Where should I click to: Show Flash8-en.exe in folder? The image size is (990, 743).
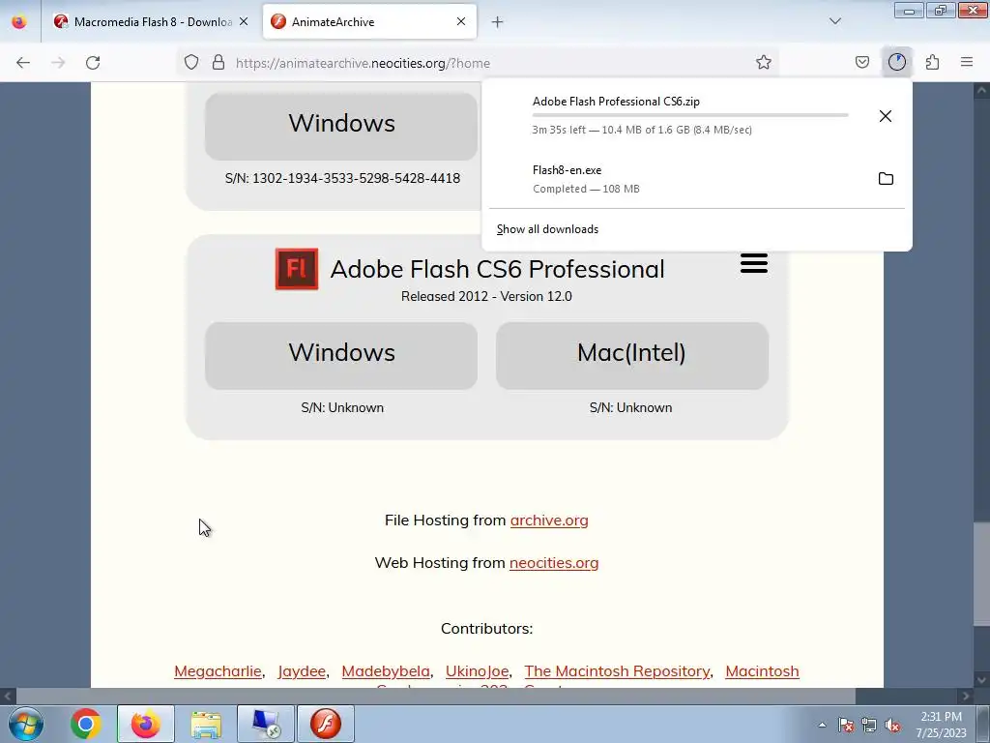pos(886,178)
